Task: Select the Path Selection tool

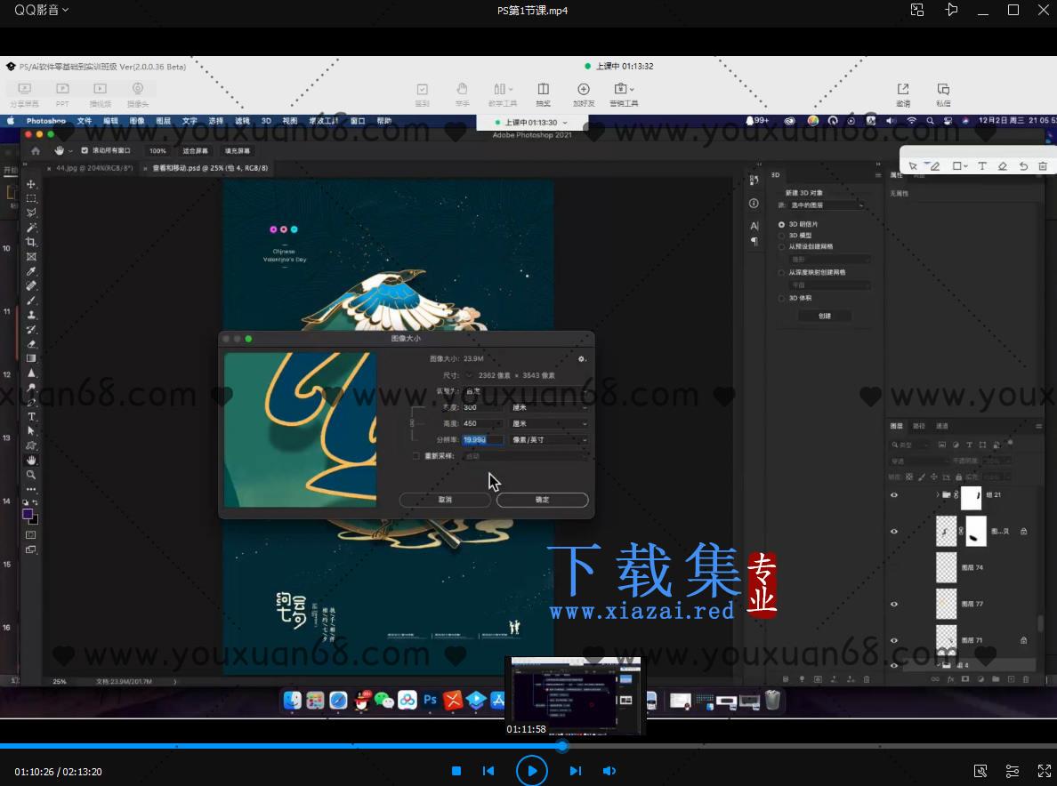Action: (31, 431)
